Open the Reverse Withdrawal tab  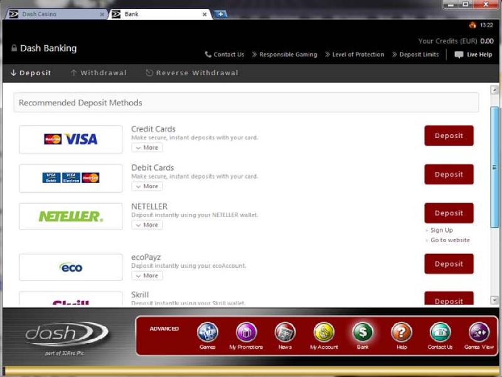pyautogui.click(x=192, y=73)
